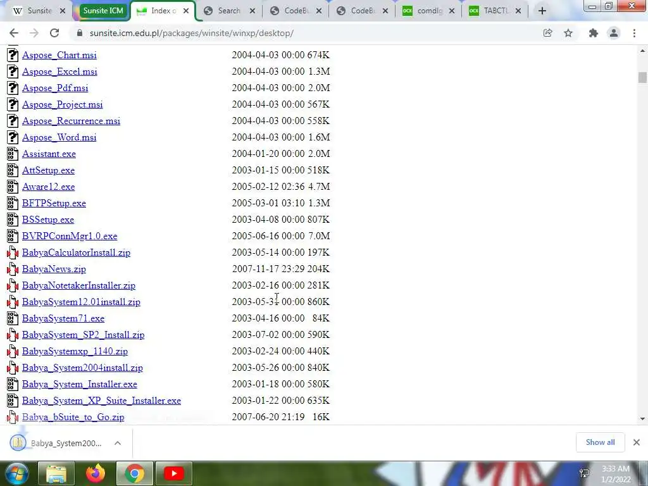Open a new tab with the plus button
Screen dimensions: 648x486
542,11
